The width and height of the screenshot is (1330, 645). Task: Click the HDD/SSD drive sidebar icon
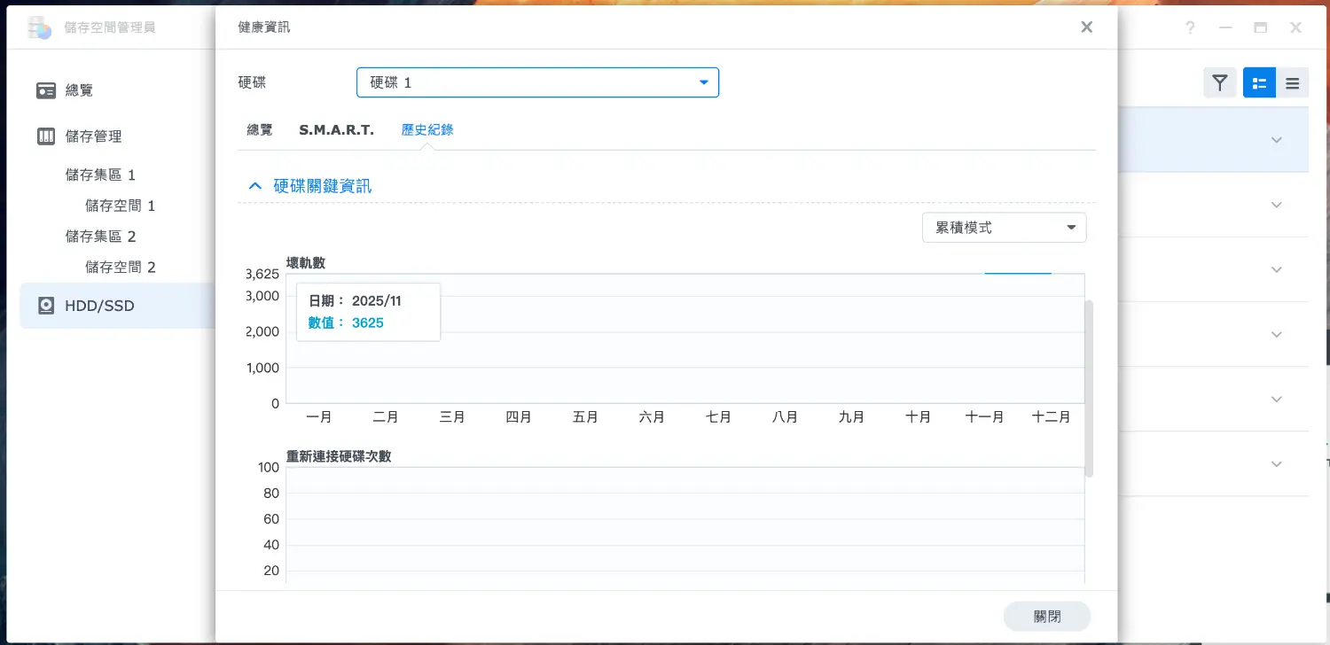pos(46,306)
